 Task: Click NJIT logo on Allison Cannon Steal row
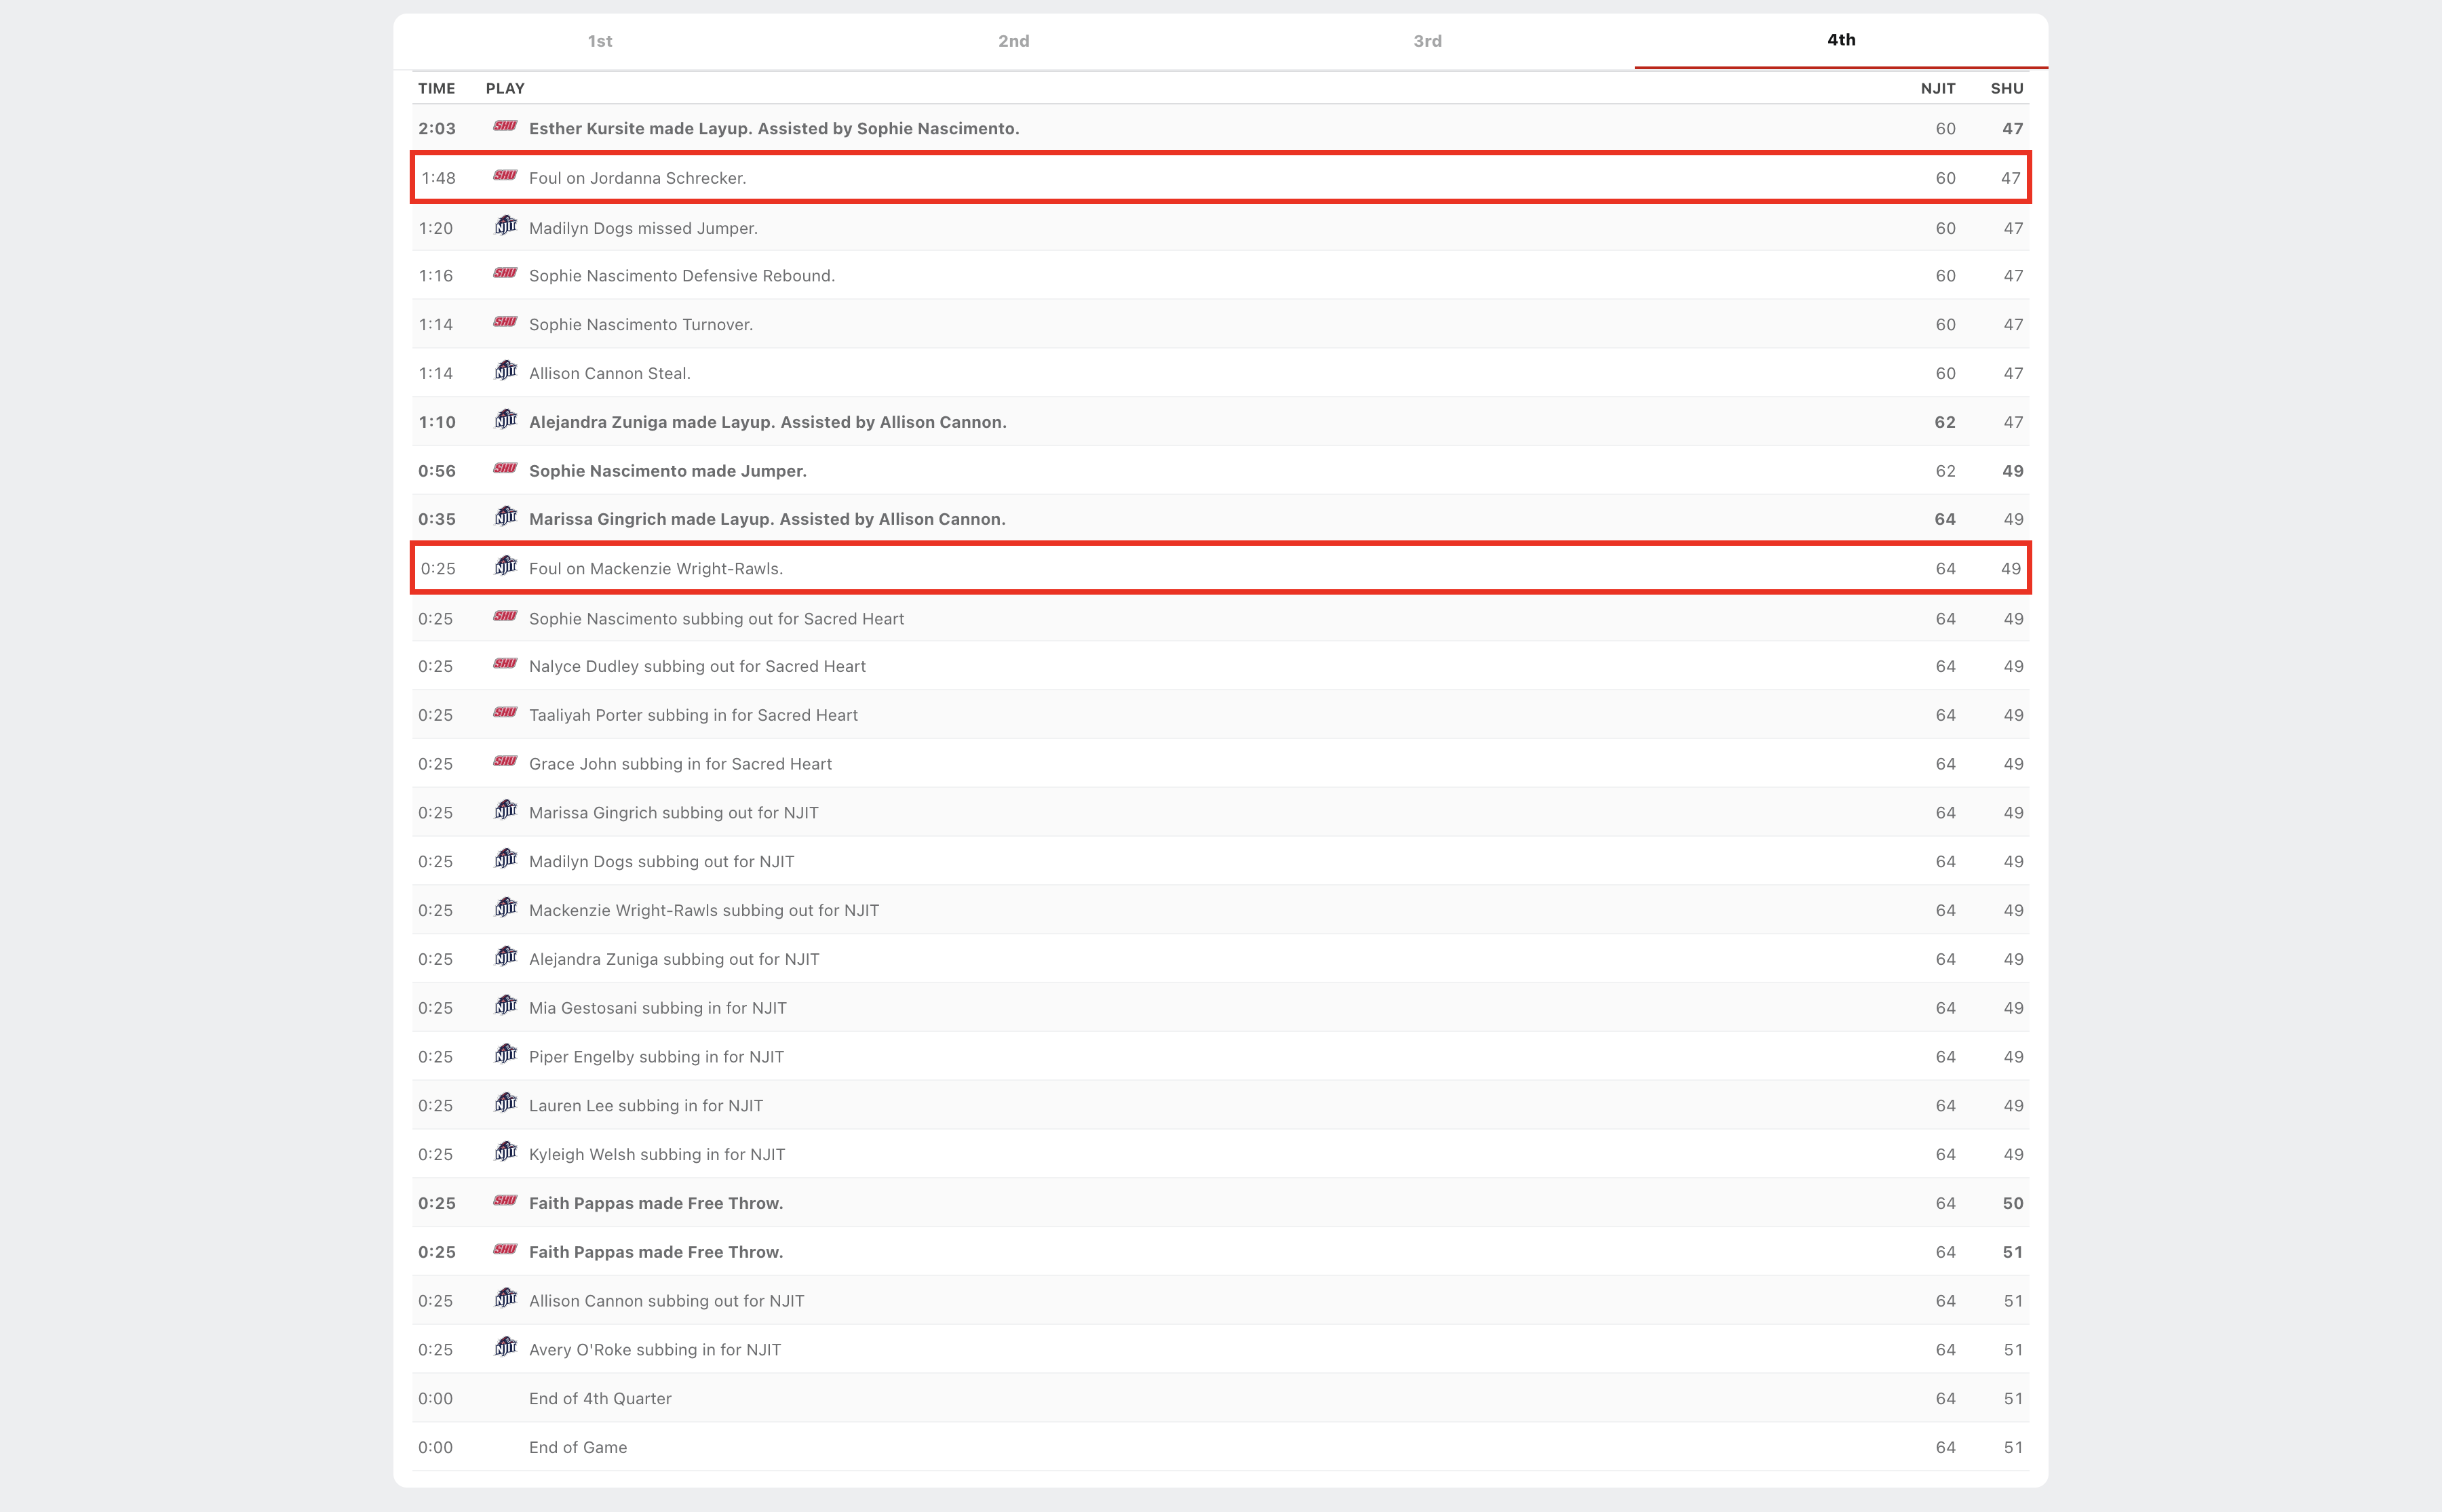506,371
